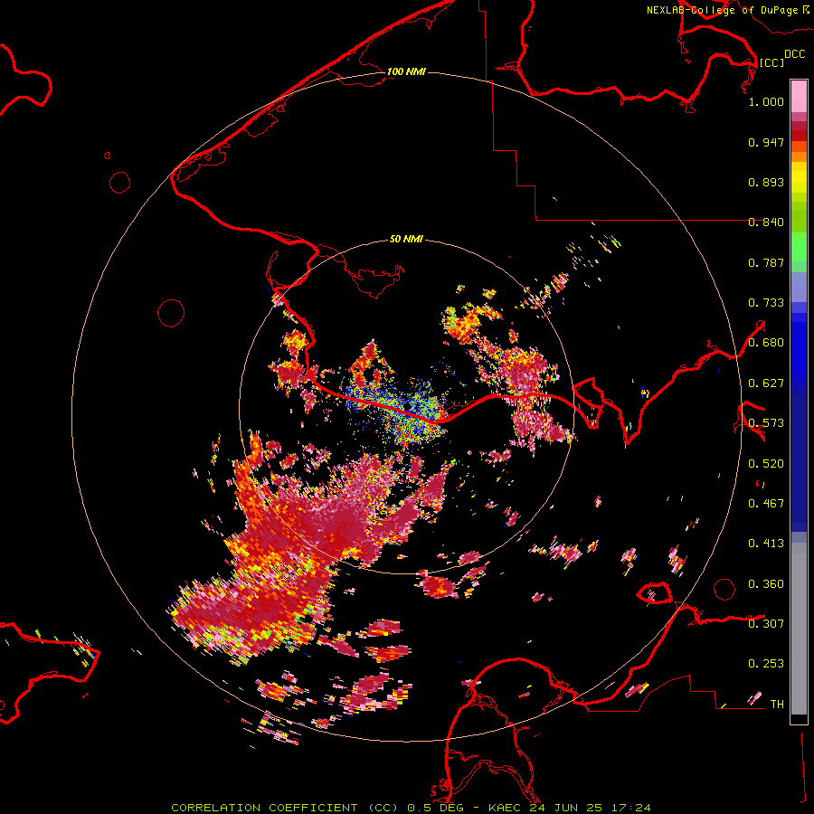Click the 0.253 scale value
Image resolution: width=814 pixels, height=814 pixels.
(766, 664)
